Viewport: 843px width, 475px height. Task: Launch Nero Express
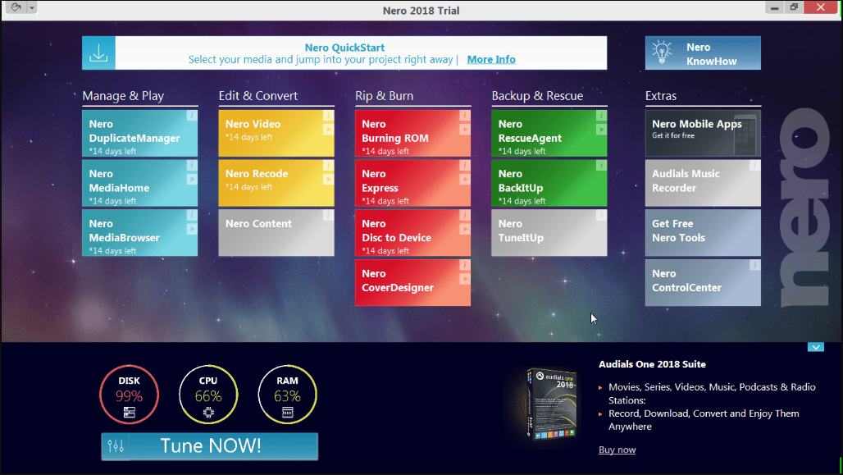coord(413,184)
